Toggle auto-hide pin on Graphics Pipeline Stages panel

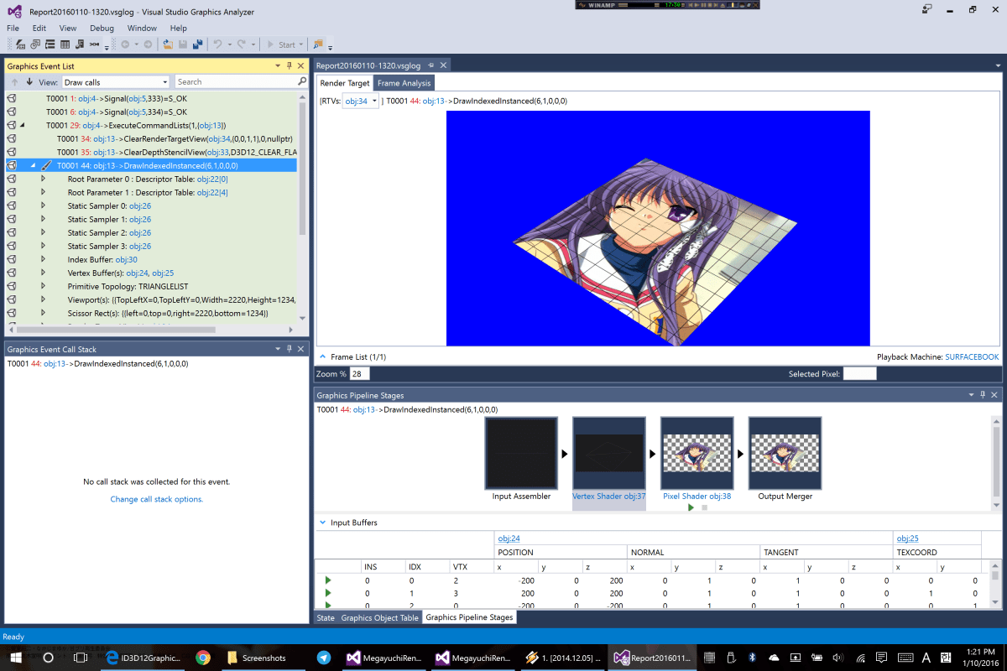click(983, 395)
